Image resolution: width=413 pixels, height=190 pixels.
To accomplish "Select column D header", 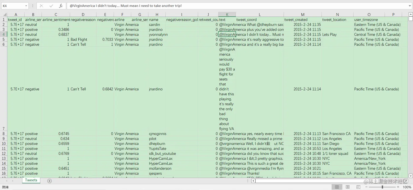I will coord(83,14).
